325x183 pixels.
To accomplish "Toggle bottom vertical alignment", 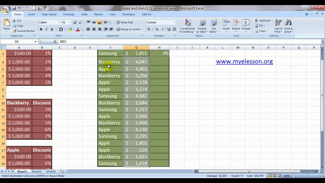I will (99, 22).
